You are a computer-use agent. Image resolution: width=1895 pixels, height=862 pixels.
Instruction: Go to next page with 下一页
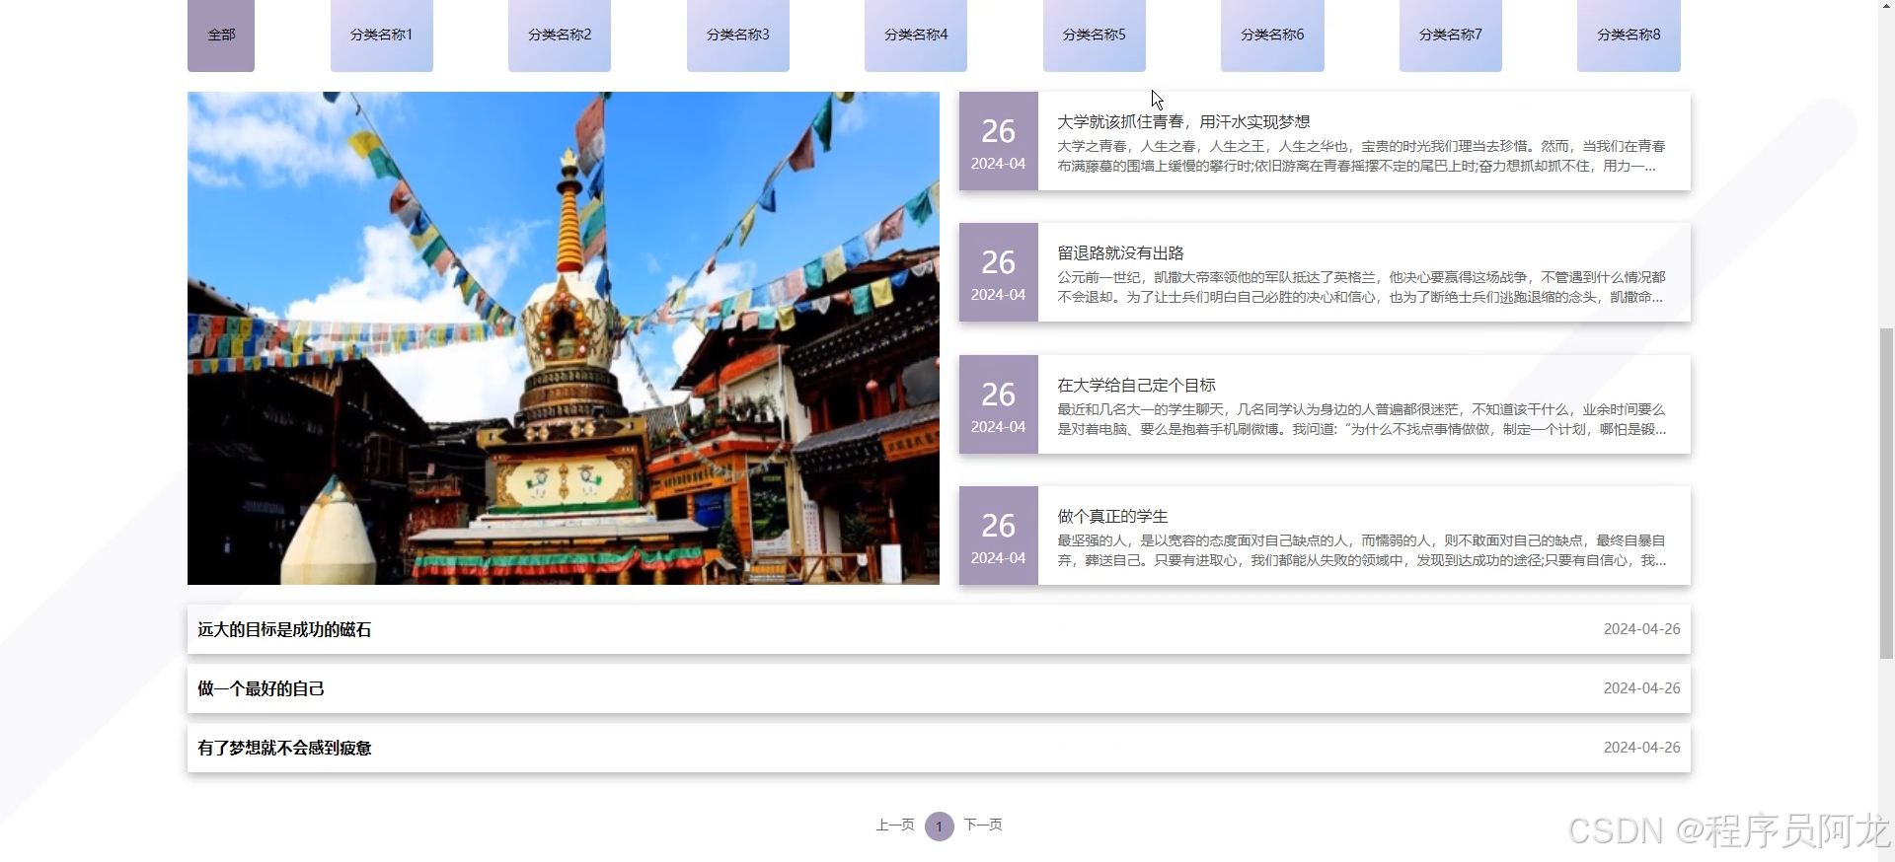click(983, 825)
